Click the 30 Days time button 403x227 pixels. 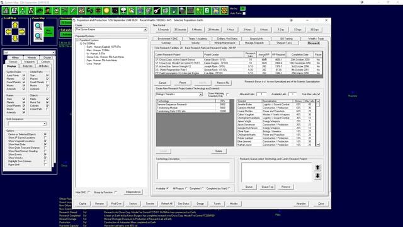pos(314,30)
